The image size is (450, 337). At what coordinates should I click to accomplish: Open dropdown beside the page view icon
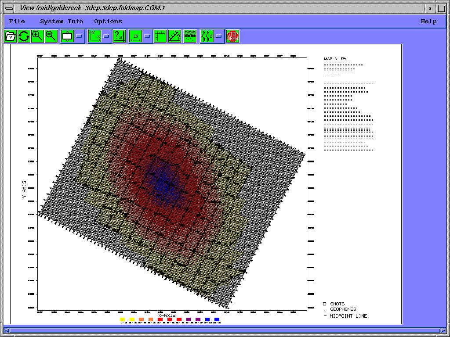(79, 36)
